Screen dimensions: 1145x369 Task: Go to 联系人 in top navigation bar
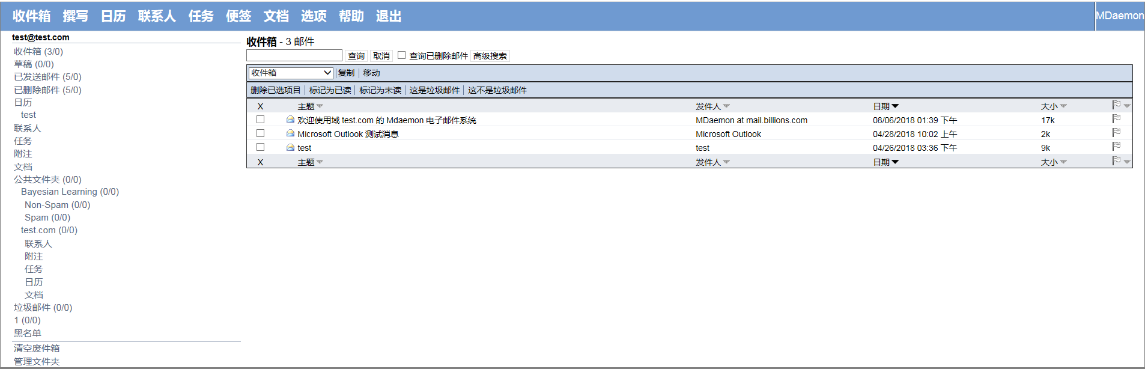[x=157, y=16]
